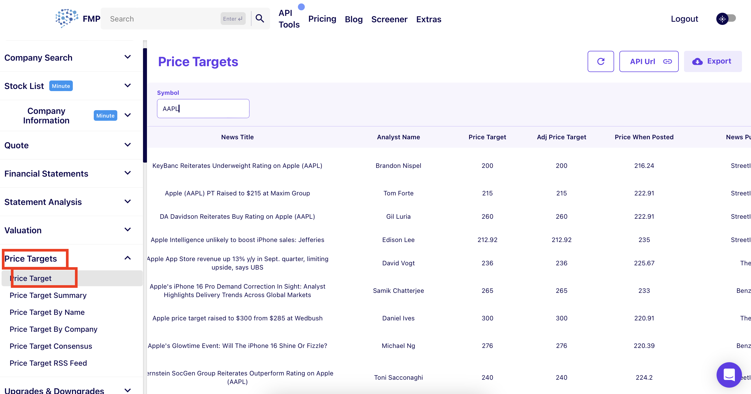Expand the Company Search section
751x394 pixels.
coord(127,57)
